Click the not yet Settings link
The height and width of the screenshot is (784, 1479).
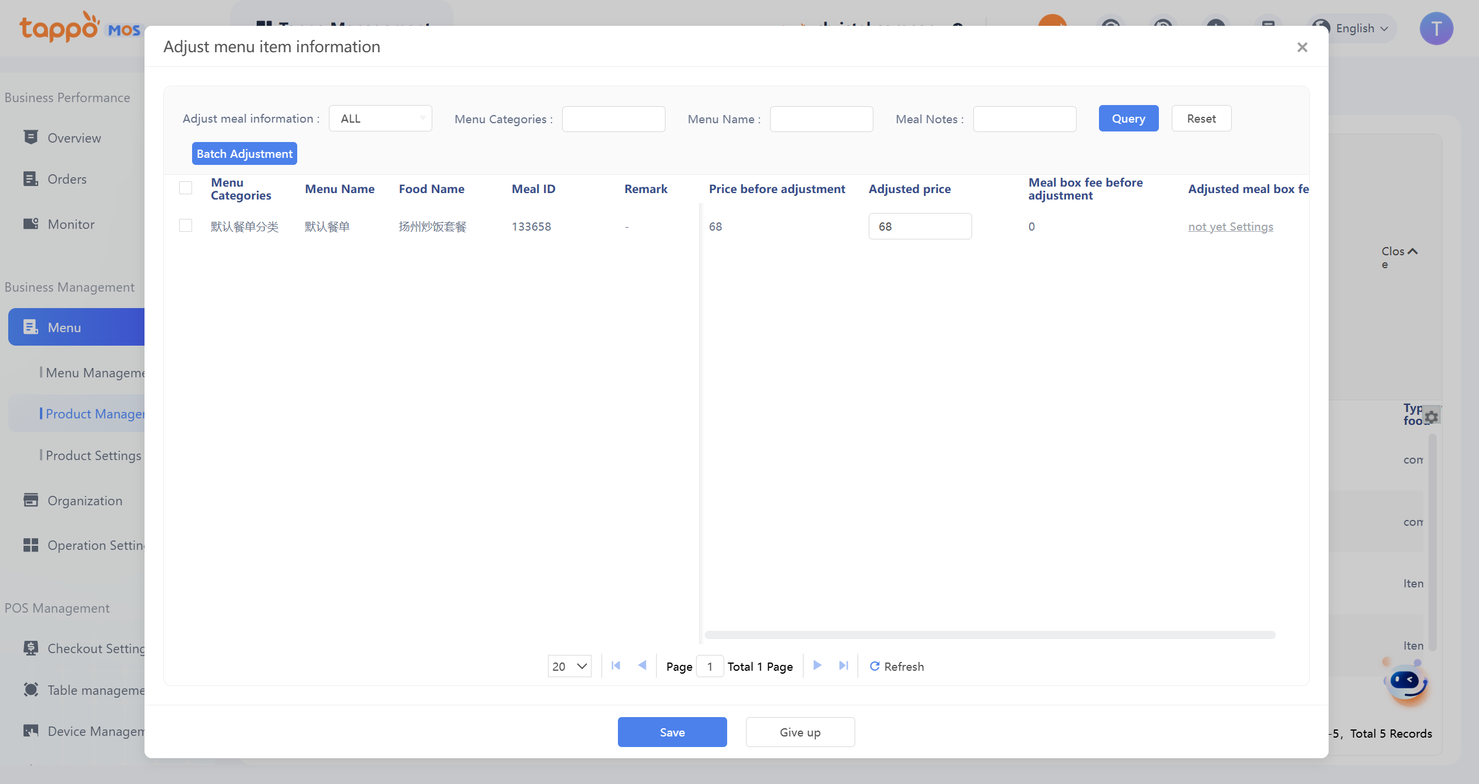pyautogui.click(x=1231, y=227)
